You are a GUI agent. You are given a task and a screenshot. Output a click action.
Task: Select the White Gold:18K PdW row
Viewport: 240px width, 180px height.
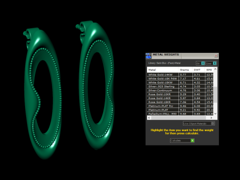[x=180, y=78]
